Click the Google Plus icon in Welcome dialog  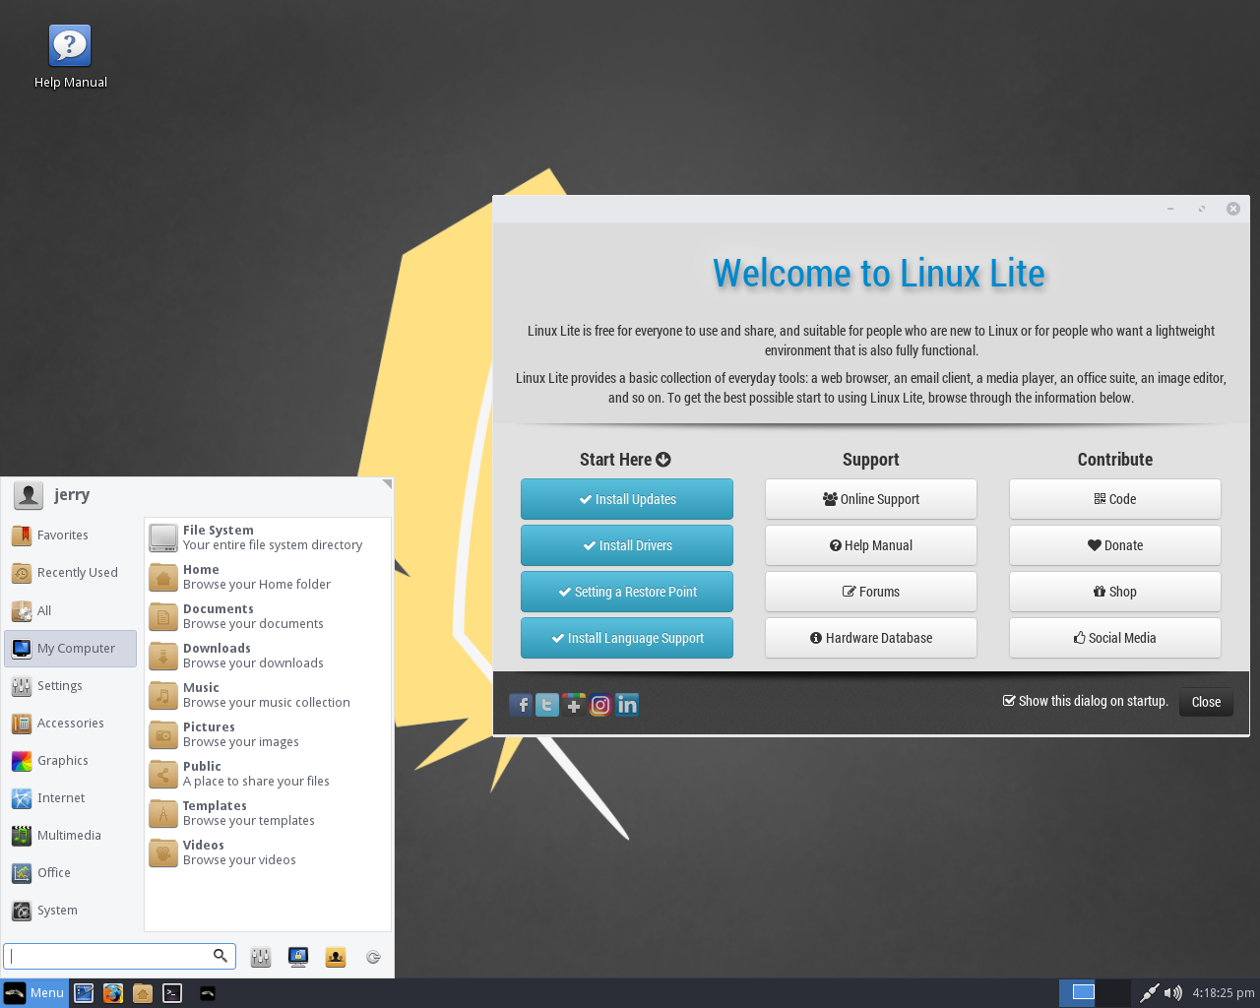(574, 704)
